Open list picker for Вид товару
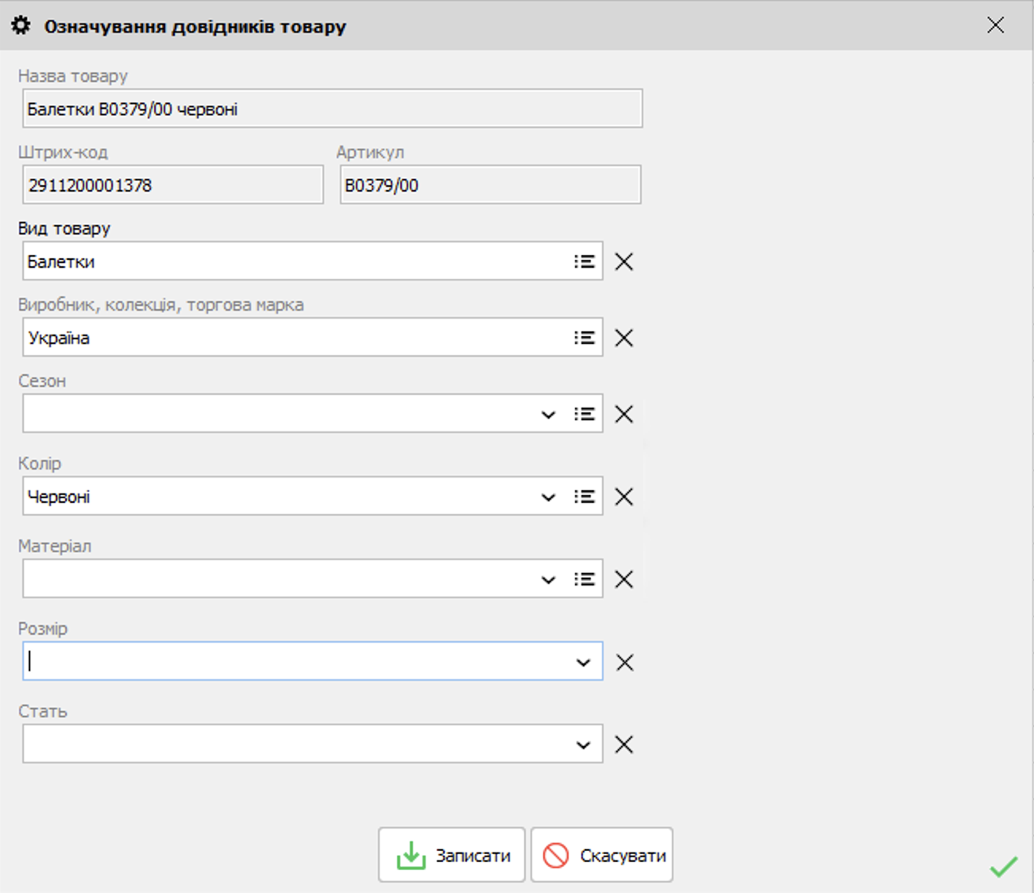The height and width of the screenshot is (893, 1034). (x=585, y=261)
